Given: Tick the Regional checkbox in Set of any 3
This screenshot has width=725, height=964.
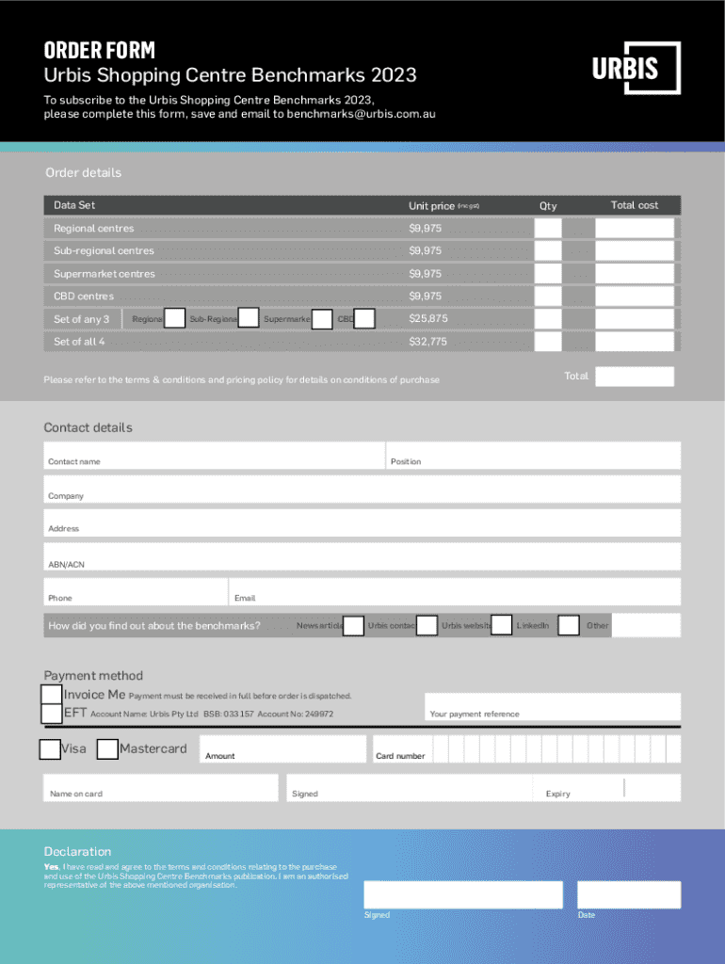Looking at the screenshot, I should tap(174, 318).
